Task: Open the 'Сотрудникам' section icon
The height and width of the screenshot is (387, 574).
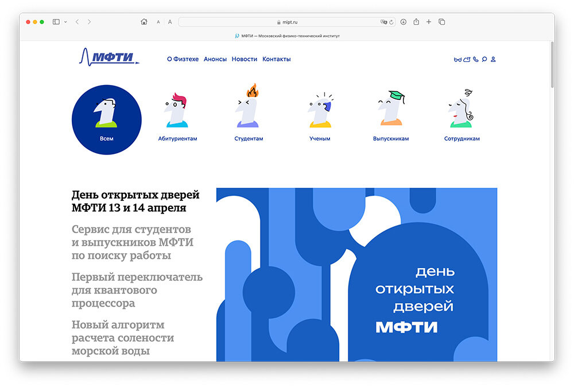Action: pos(462,112)
